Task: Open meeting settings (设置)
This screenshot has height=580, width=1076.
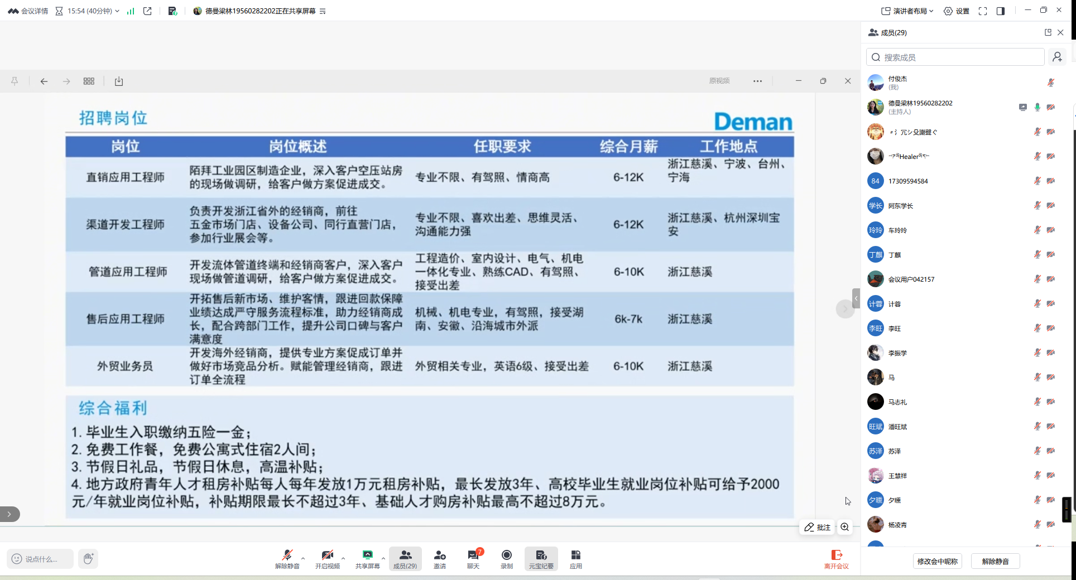Action: click(x=957, y=11)
